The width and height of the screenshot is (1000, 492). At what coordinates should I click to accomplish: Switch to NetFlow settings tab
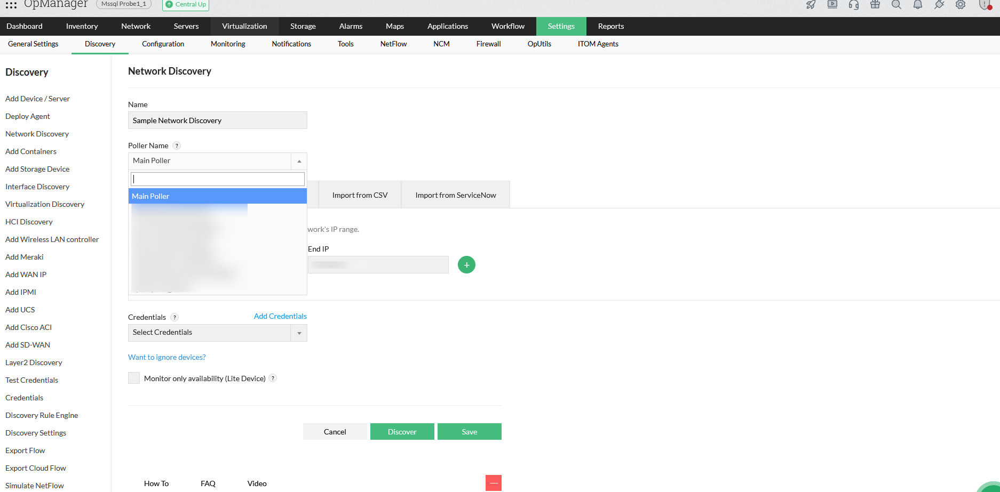point(394,44)
